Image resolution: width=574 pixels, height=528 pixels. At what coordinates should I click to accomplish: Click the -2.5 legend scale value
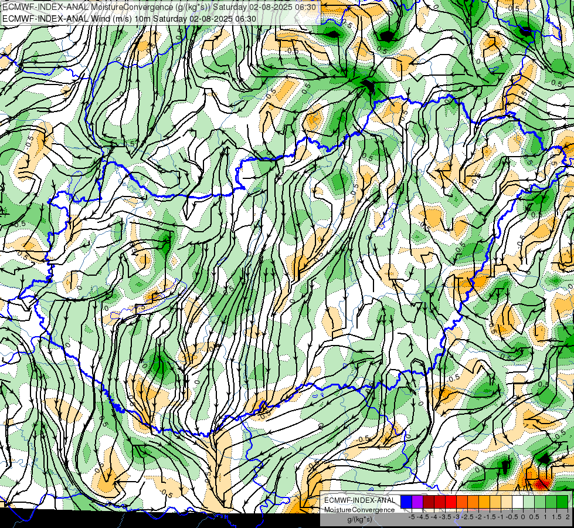(x=467, y=517)
